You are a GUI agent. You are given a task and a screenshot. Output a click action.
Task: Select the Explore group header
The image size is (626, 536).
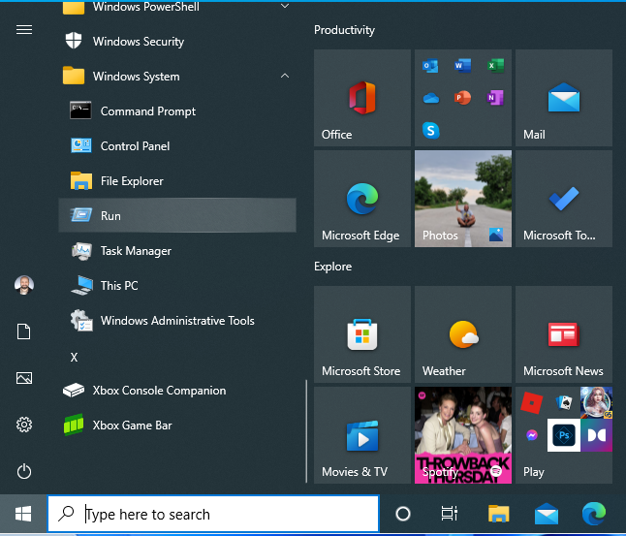(x=332, y=267)
